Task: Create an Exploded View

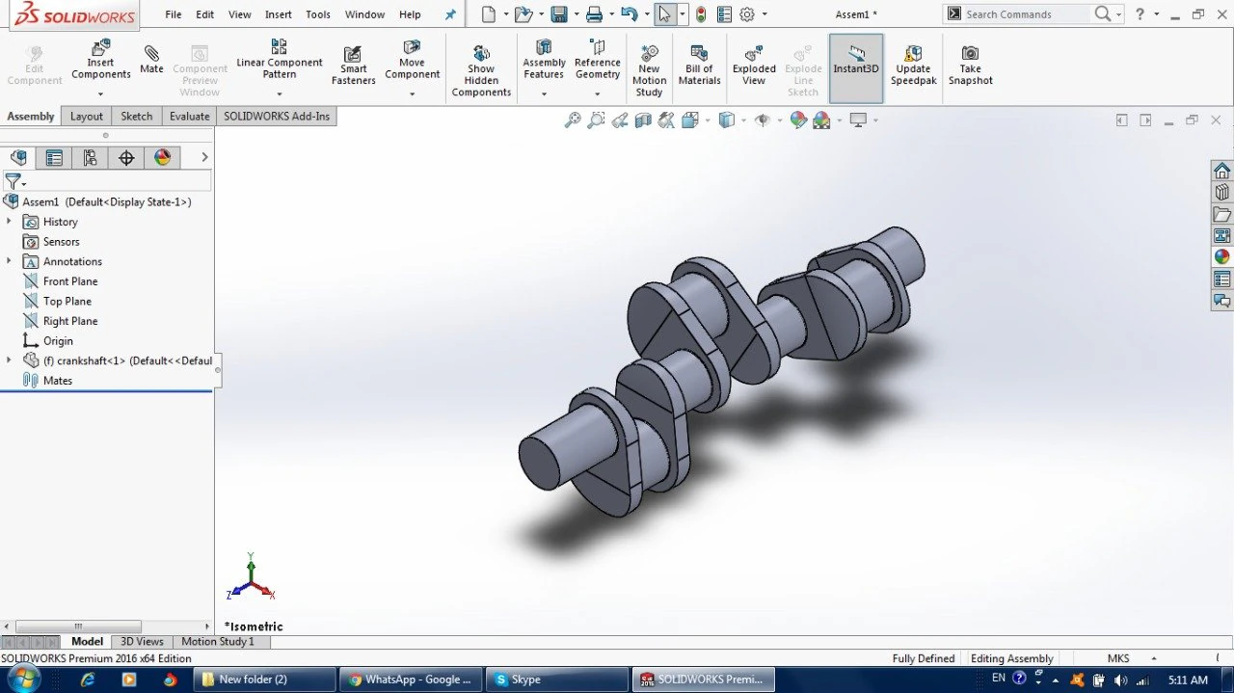Action: [754, 65]
